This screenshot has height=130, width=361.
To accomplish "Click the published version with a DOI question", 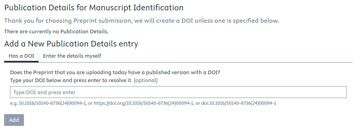I will (115, 72).
